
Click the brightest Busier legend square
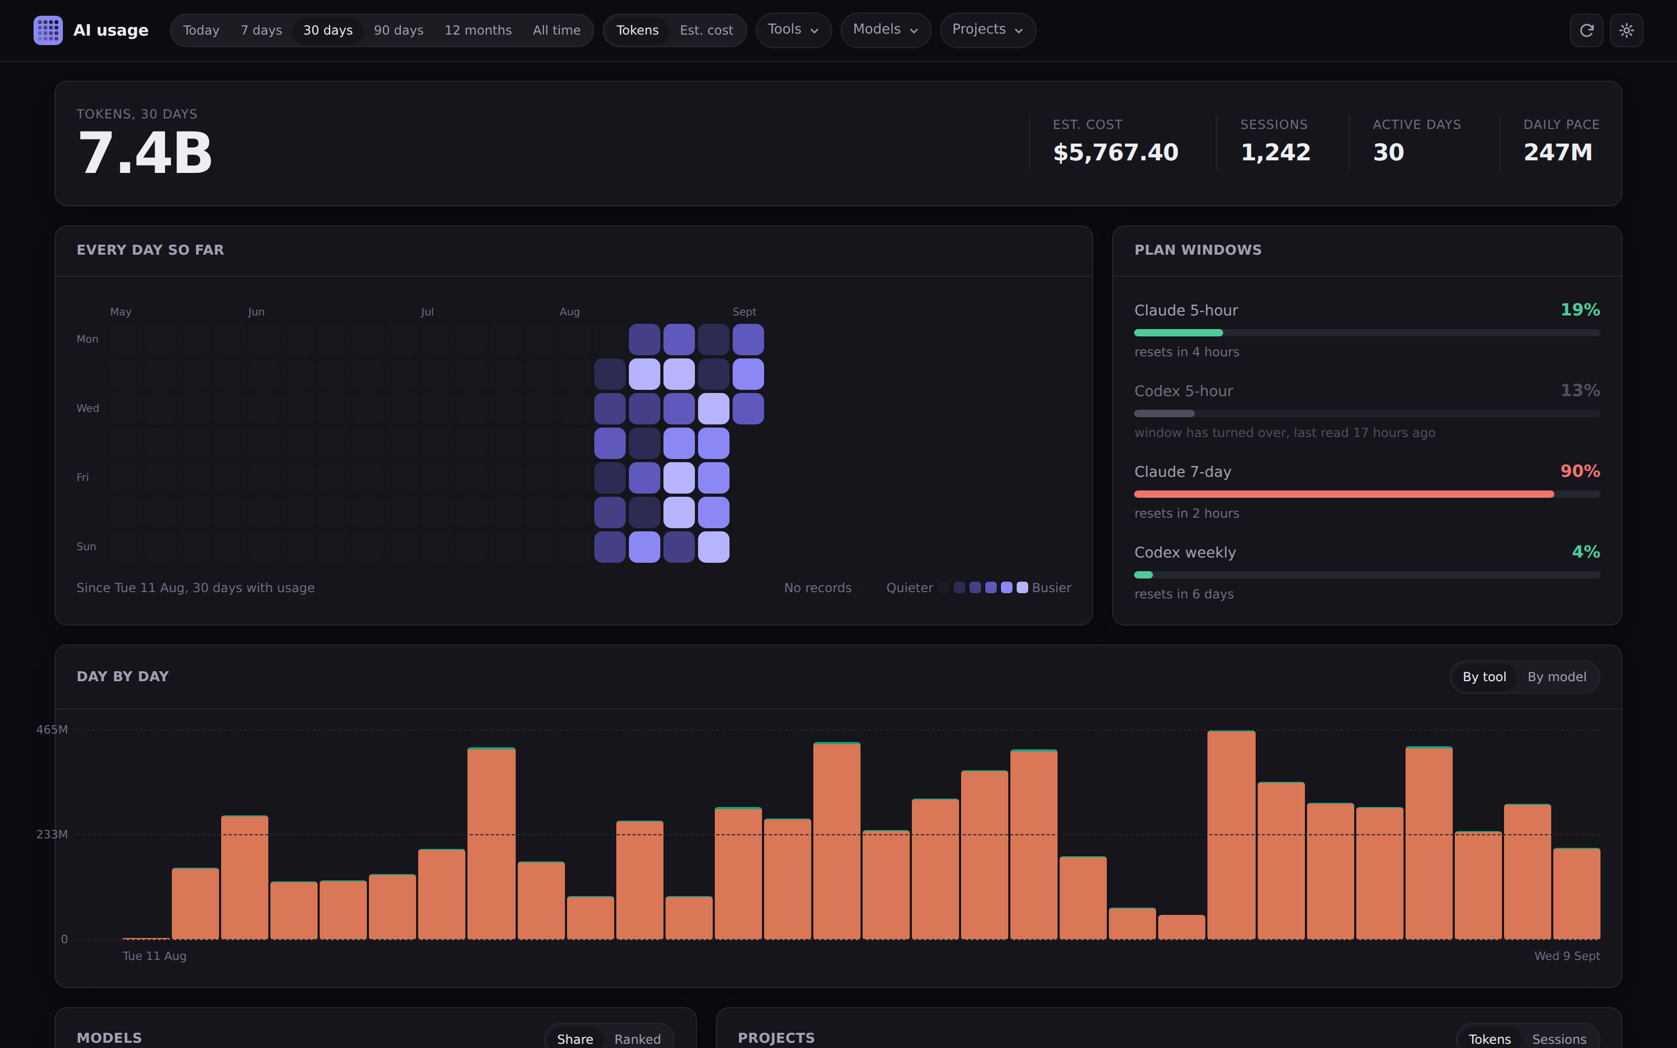1022,588
